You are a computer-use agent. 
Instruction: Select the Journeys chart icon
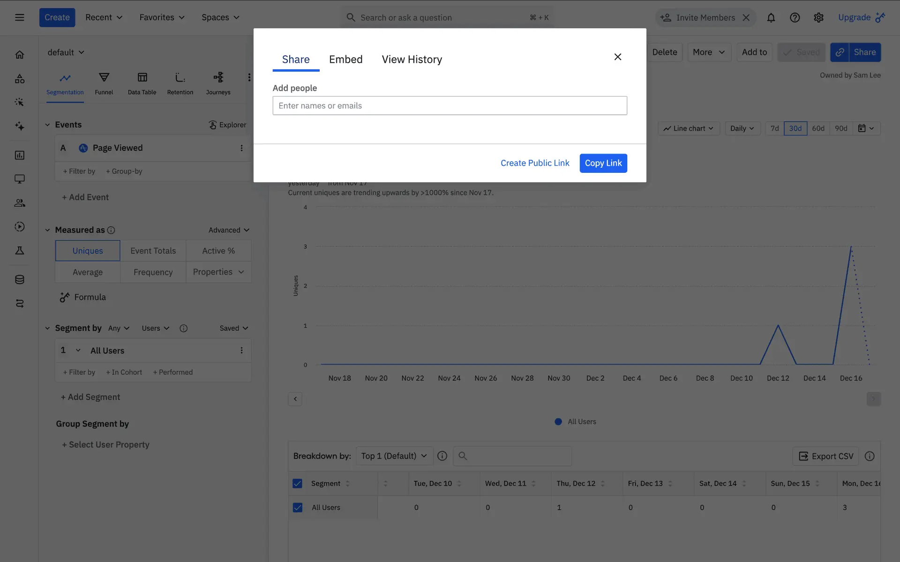pos(218,78)
